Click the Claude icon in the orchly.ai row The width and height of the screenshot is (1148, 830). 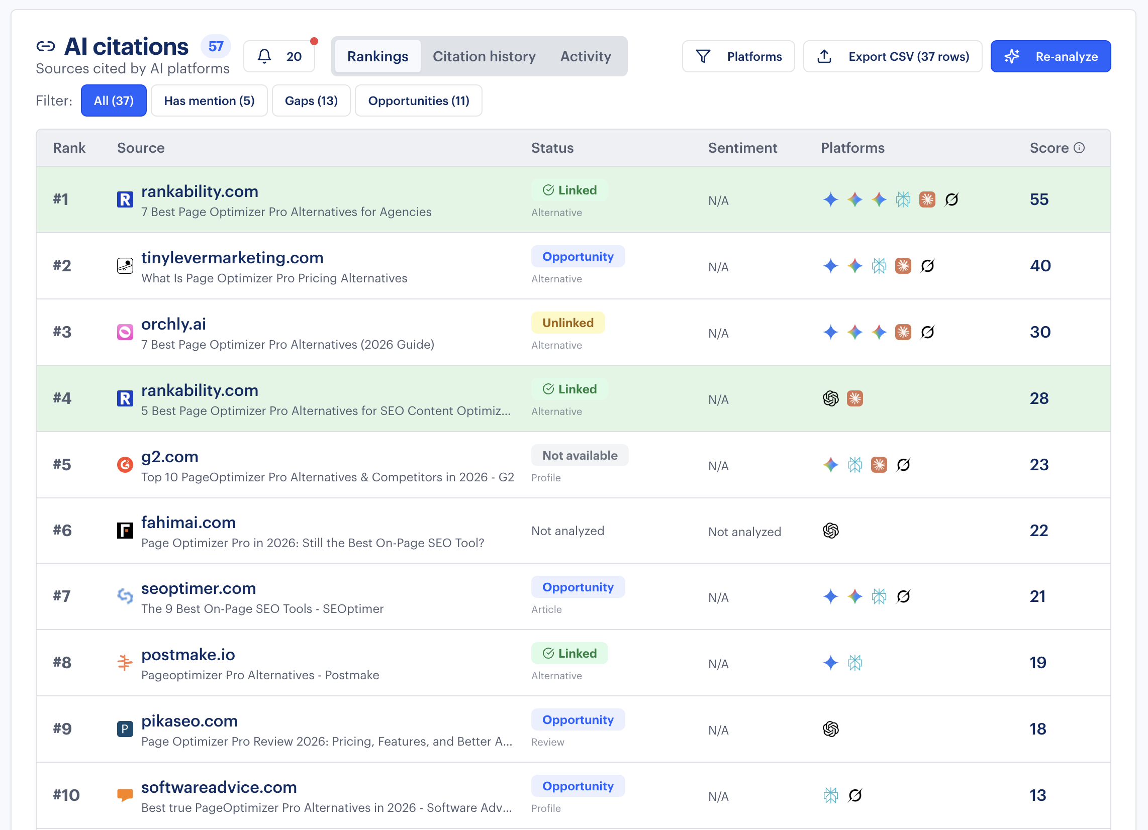point(903,333)
